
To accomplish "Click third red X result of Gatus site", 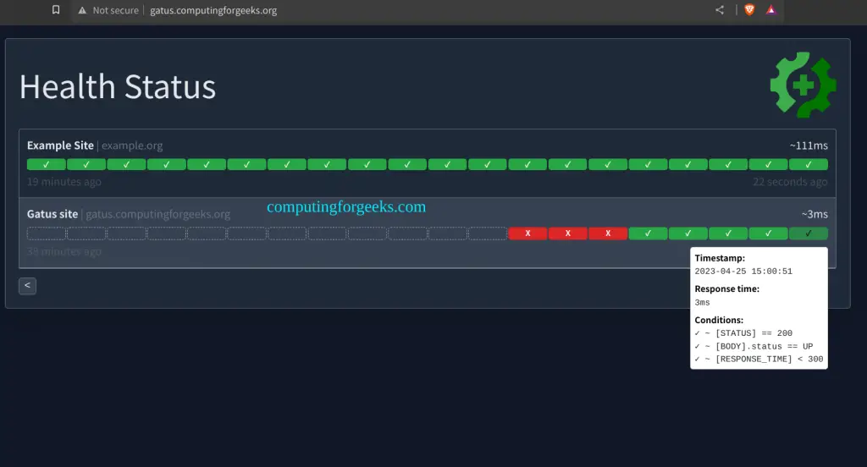I will point(608,233).
